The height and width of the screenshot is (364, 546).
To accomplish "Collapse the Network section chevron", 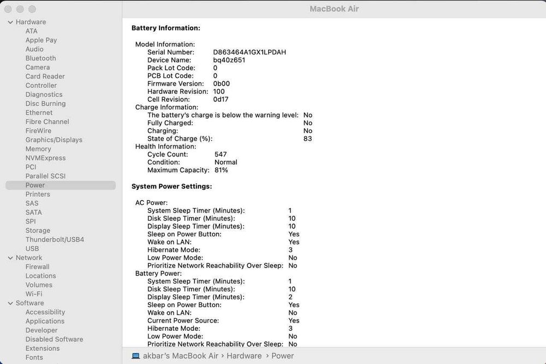I will (x=10, y=258).
